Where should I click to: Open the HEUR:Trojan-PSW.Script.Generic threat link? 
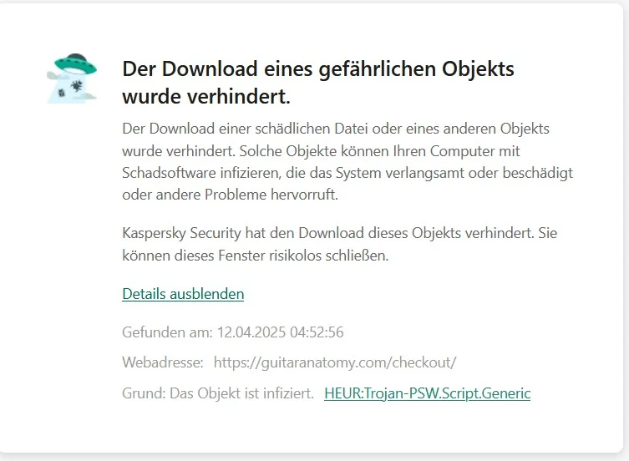[427, 393]
